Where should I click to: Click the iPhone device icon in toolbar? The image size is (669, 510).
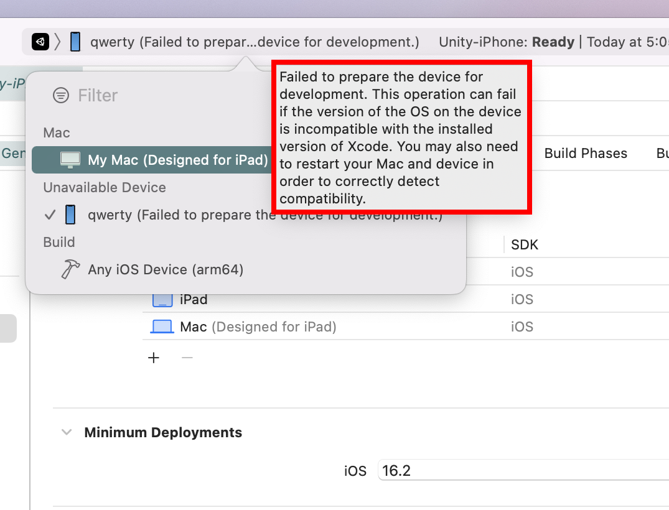point(75,42)
